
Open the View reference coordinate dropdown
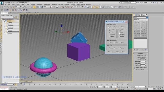point(47,7)
